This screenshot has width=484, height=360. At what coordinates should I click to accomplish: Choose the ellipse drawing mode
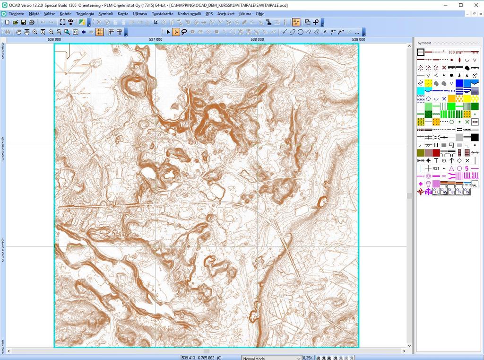coord(293,32)
